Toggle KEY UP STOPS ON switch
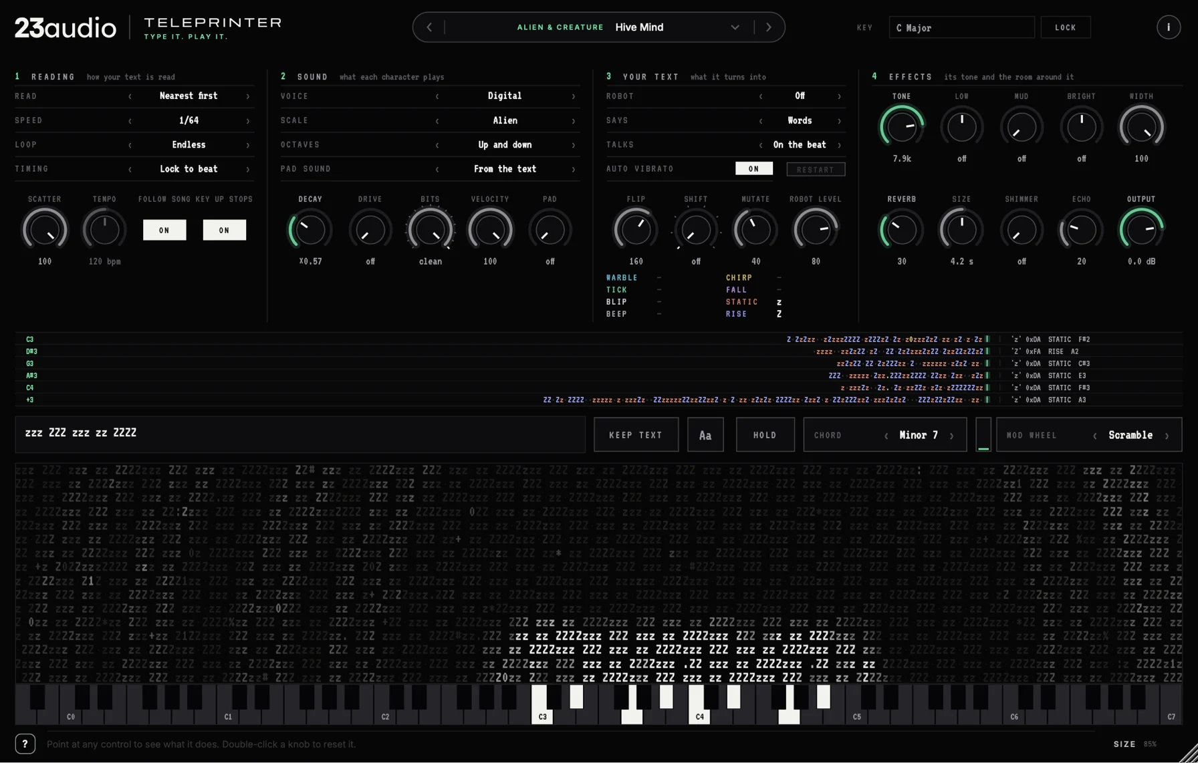 tap(225, 230)
